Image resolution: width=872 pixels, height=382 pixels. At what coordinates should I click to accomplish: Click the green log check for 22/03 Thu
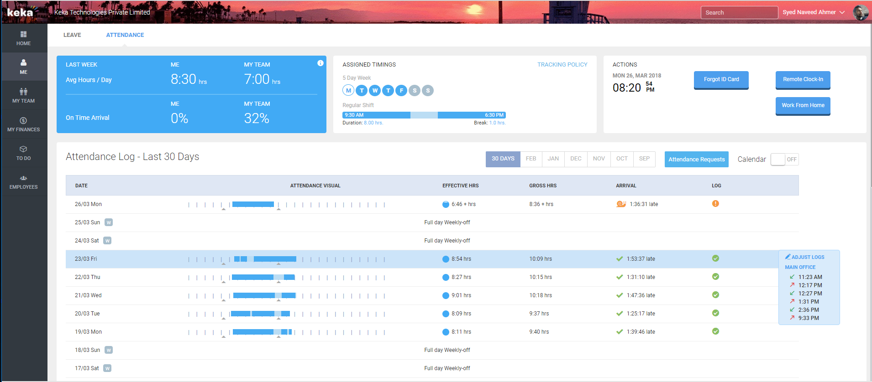(x=715, y=277)
